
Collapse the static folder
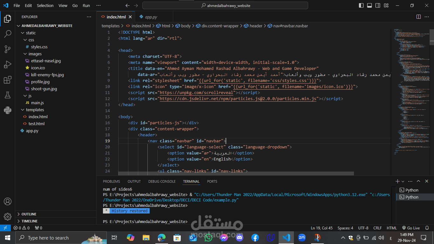click(x=56, y=33)
